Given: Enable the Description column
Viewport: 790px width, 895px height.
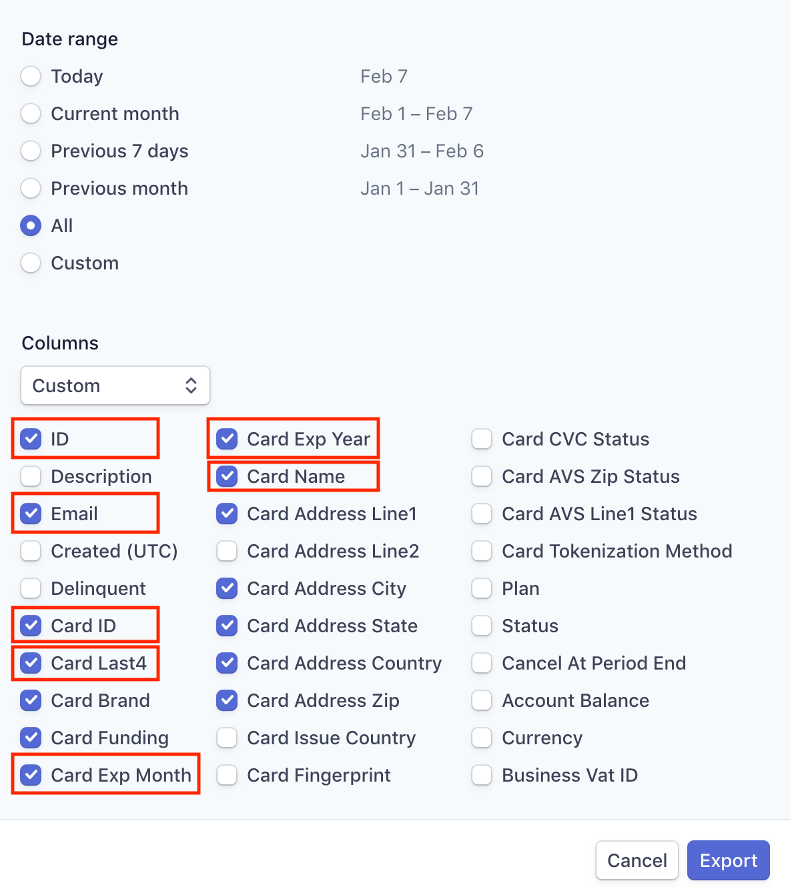Looking at the screenshot, I should coord(31,476).
